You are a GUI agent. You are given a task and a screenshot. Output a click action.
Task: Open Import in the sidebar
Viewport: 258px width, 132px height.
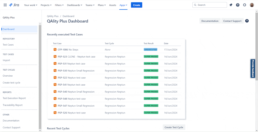tap(6, 60)
